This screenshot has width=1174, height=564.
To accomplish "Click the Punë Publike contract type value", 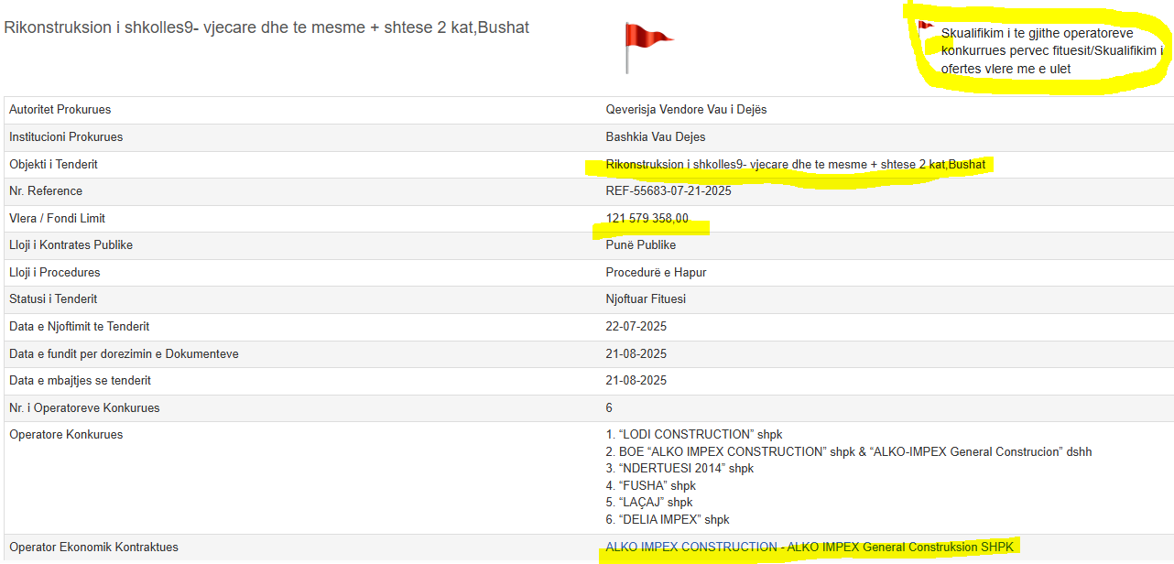I will click(x=641, y=245).
